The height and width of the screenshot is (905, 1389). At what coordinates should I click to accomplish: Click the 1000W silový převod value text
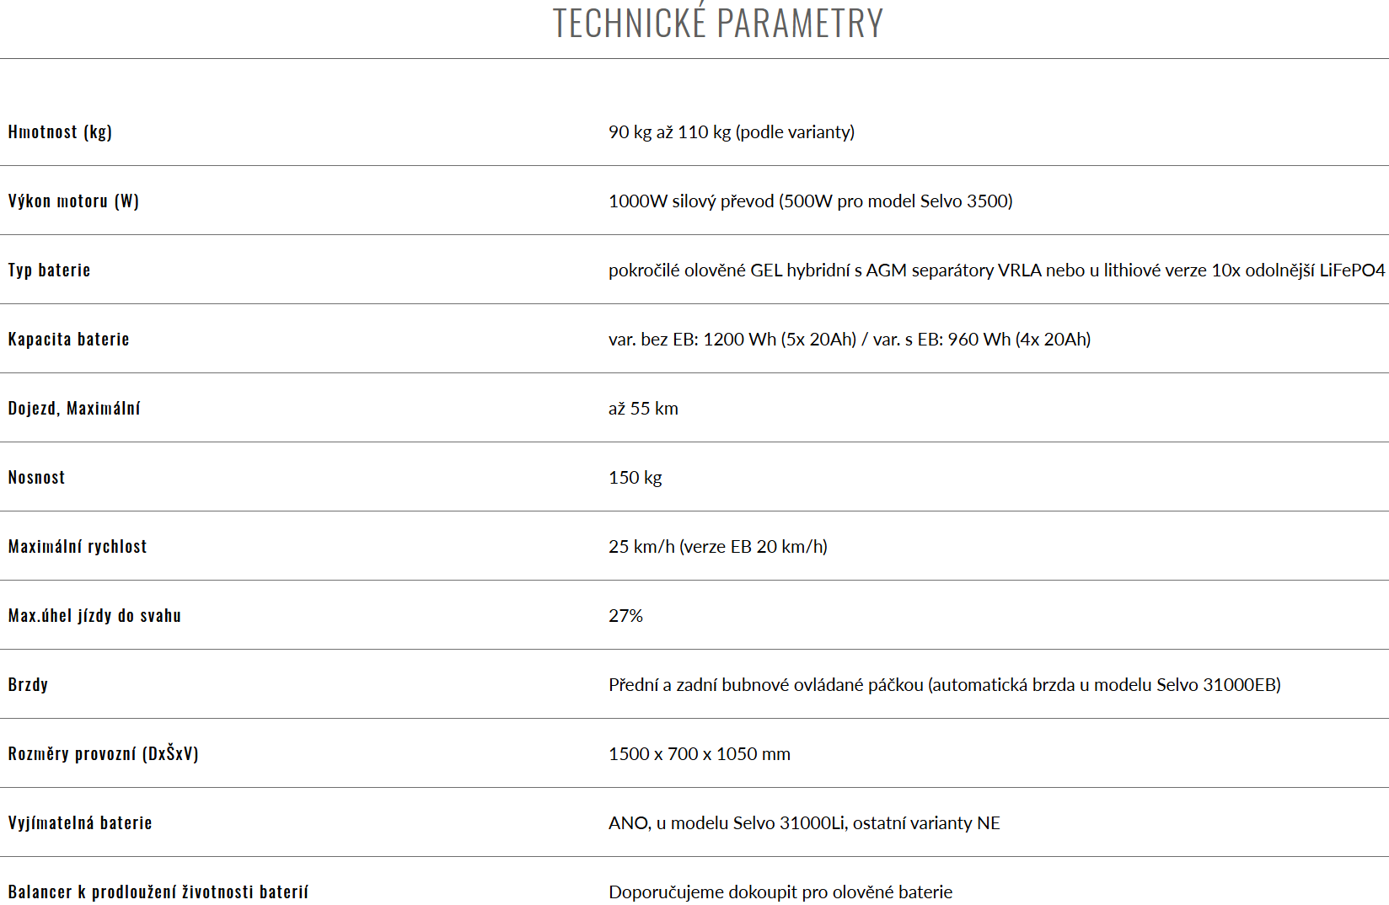pyautogui.click(x=811, y=201)
